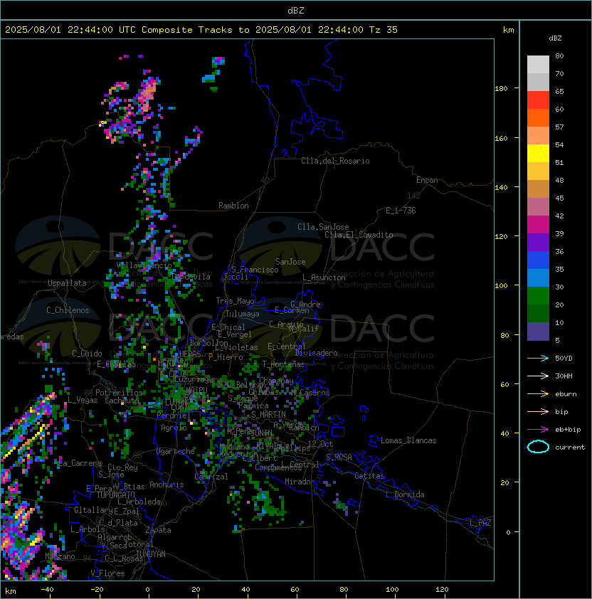Click the 120 km x-axis tick label
The image size is (592, 599).
(x=442, y=590)
